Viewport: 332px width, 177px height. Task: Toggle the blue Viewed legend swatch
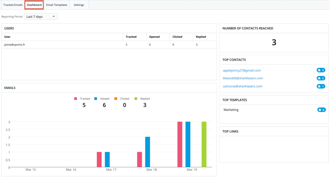[x=96, y=99]
